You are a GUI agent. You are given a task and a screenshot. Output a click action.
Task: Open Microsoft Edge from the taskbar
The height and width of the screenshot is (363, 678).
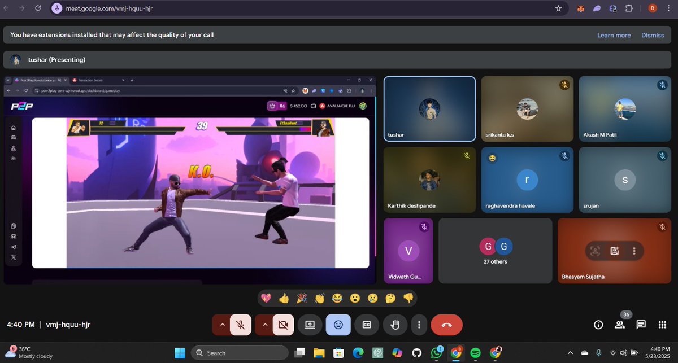358,353
